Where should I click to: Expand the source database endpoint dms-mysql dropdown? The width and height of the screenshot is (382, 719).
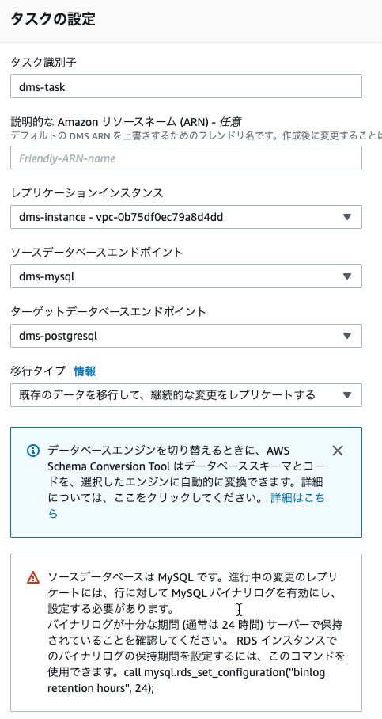[186, 276]
